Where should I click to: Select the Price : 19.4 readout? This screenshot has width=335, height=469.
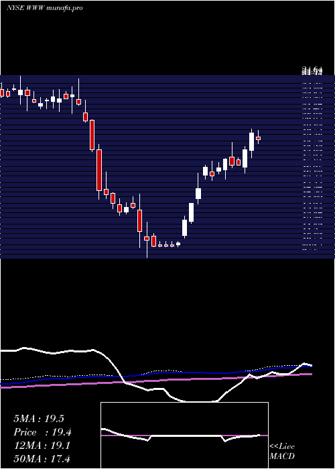point(42,432)
